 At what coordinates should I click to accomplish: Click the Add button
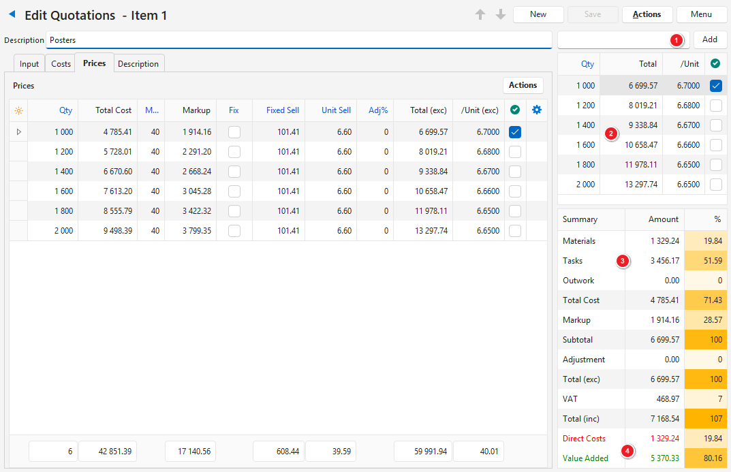(710, 40)
